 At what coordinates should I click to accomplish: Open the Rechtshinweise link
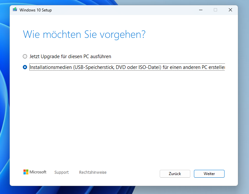click(x=93, y=172)
